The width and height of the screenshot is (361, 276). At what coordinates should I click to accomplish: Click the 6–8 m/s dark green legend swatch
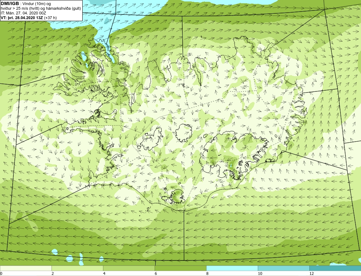[180, 268]
